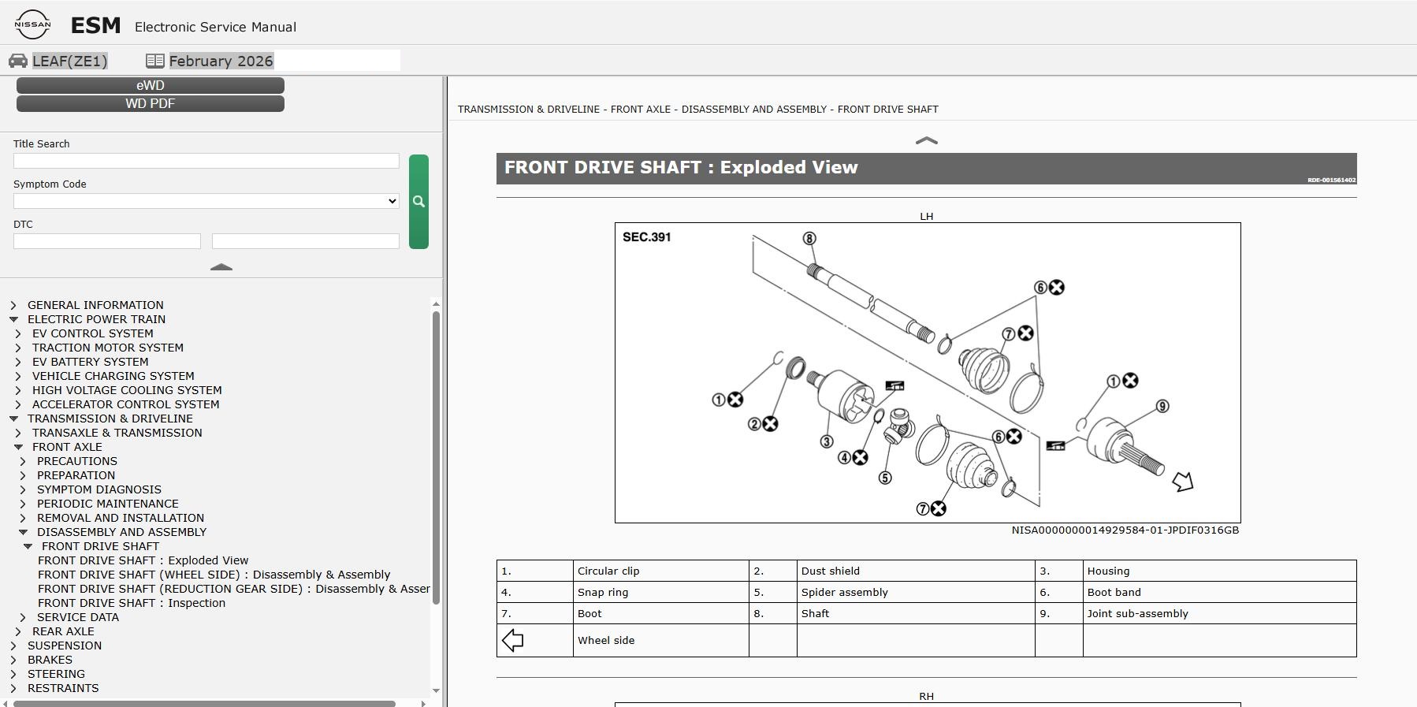1417x707 pixels.
Task: Focus the Title Search input field
Action: coord(206,161)
